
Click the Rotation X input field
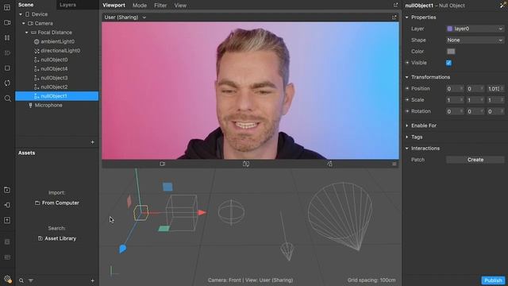tap(455, 111)
